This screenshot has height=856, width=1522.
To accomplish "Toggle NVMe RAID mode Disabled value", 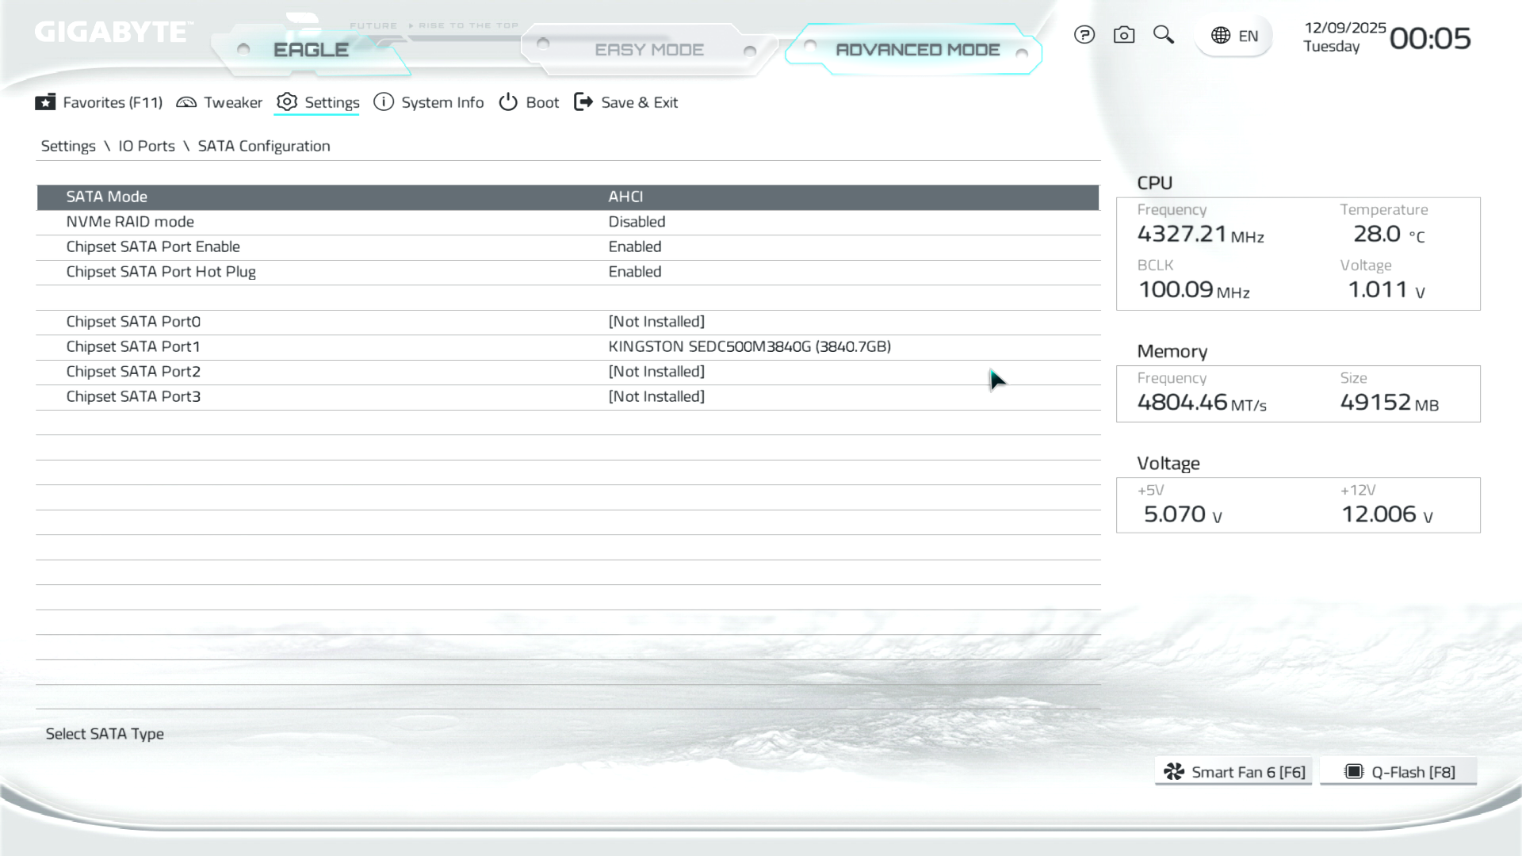I will tap(637, 222).
